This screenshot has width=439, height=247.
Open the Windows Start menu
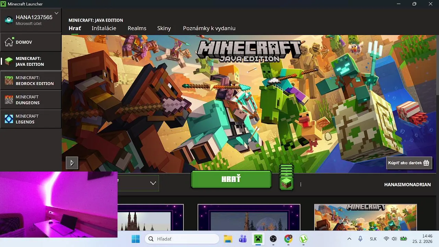click(135, 239)
